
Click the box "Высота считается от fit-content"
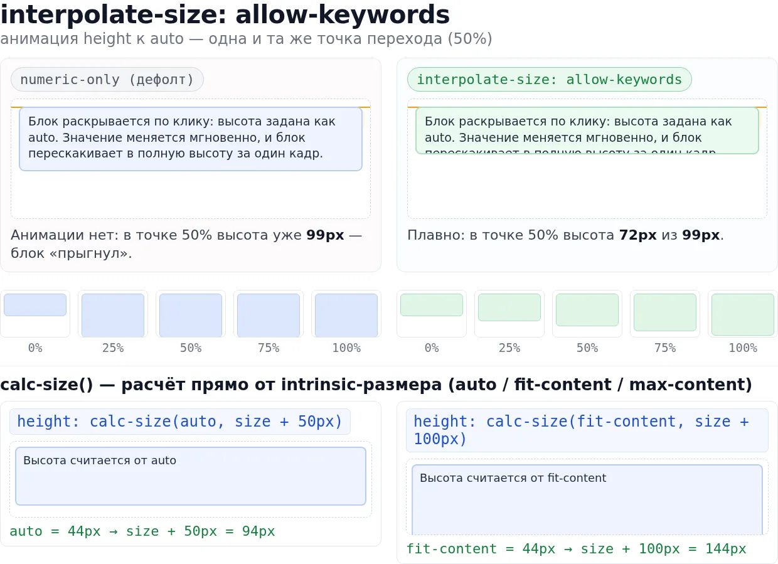tap(587, 500)
